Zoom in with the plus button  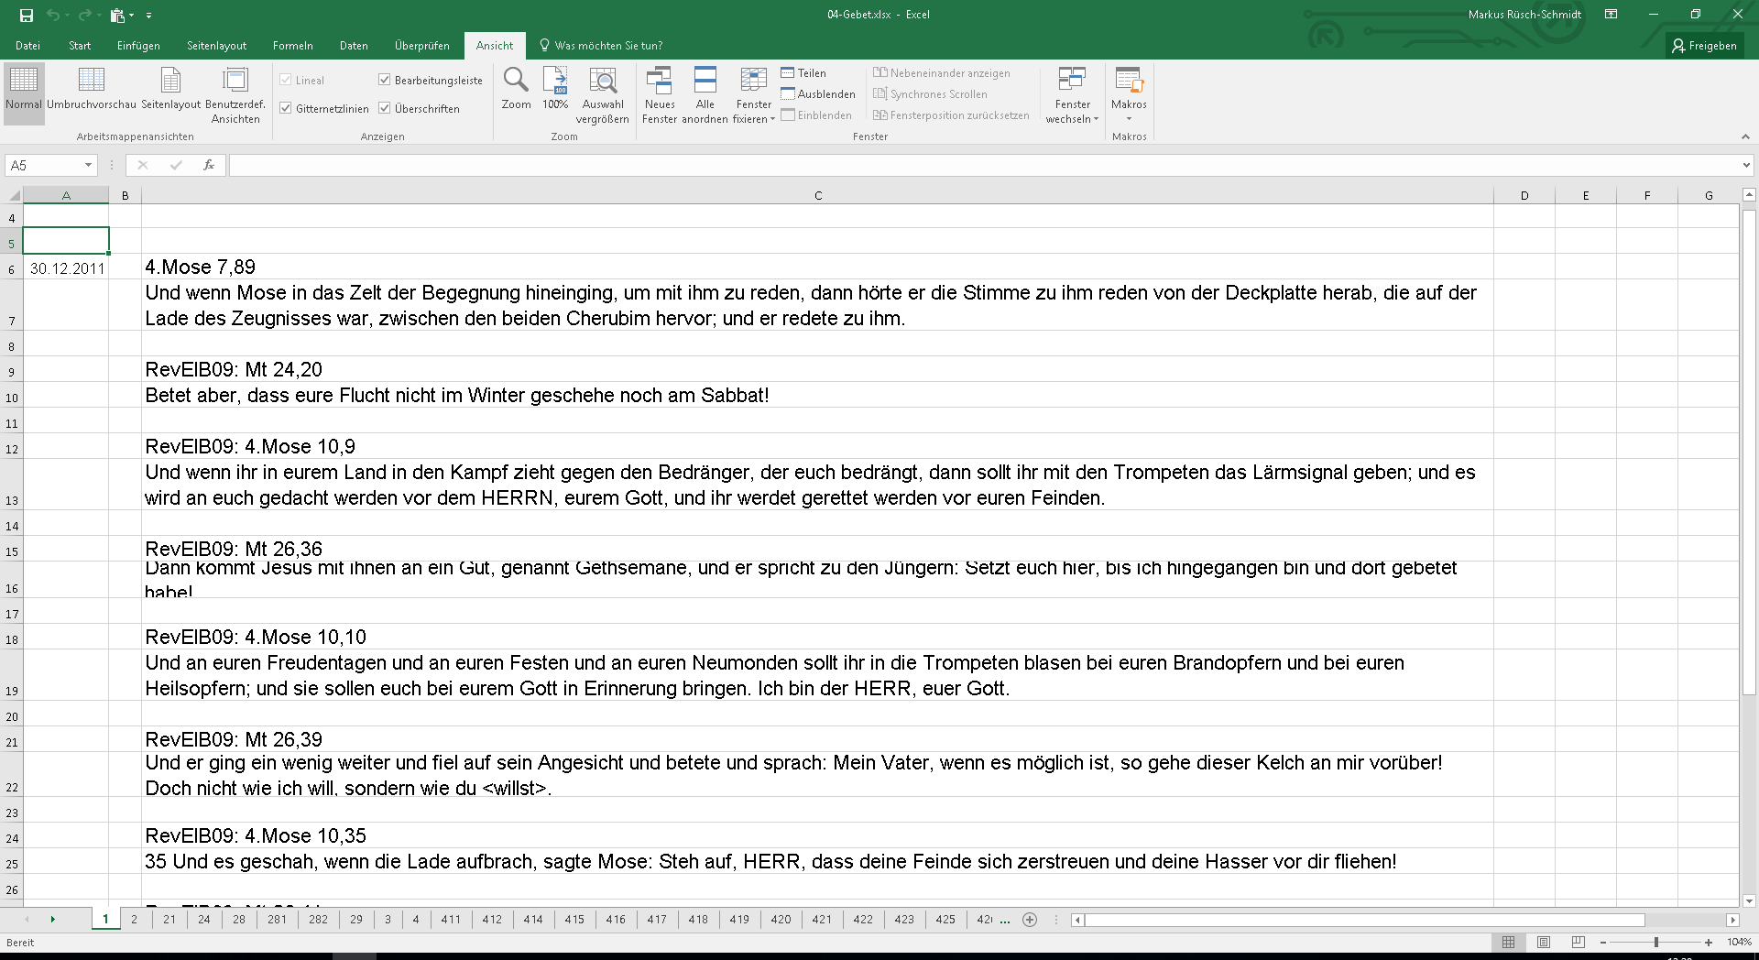coord(1709,942)
